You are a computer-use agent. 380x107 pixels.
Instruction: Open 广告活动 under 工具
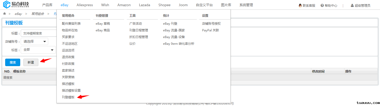(x=136, y=24)
